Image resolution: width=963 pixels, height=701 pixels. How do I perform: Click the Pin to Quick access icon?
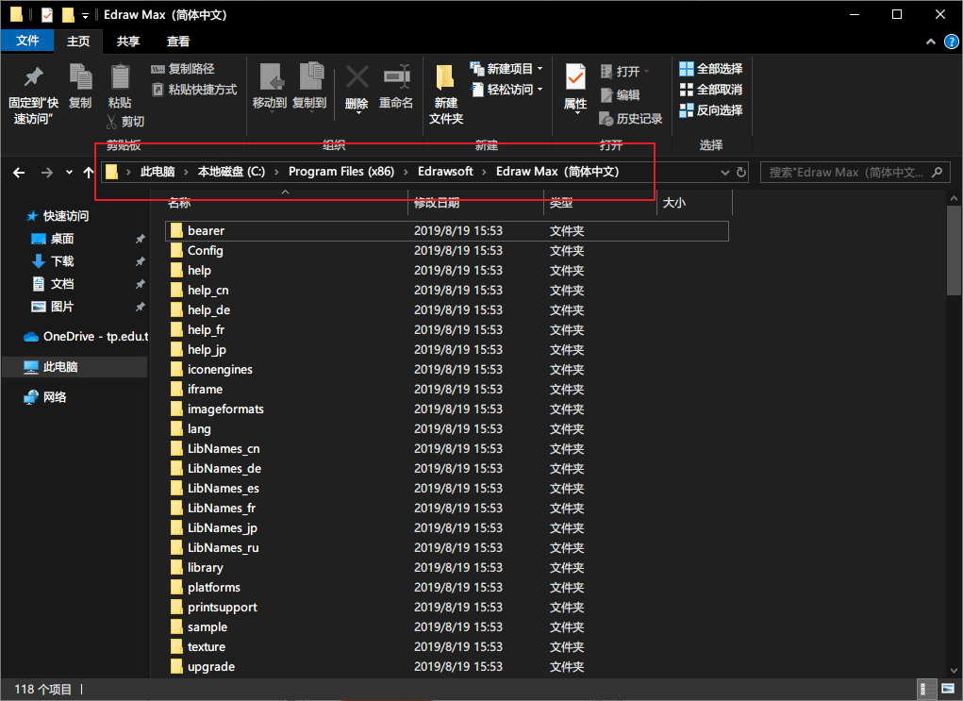coord(33,77)
